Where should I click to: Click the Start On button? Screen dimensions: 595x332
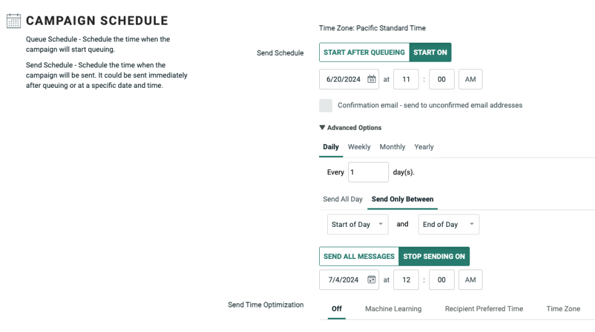pyautogui.click(x=430, y=53)
